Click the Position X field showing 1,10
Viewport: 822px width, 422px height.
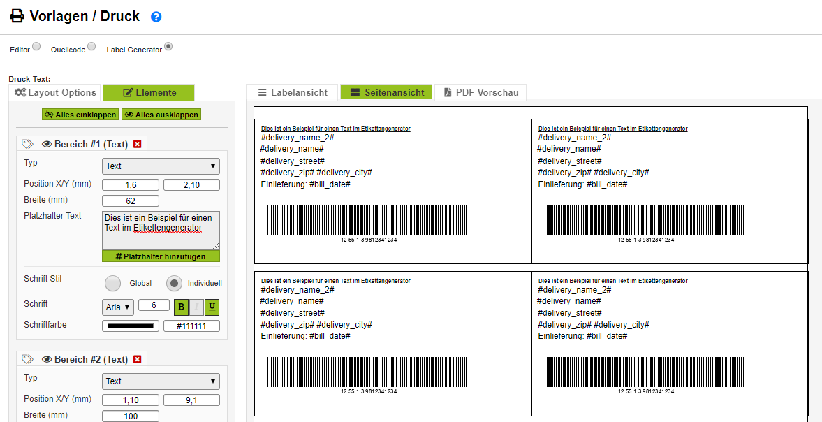[131, 400]
